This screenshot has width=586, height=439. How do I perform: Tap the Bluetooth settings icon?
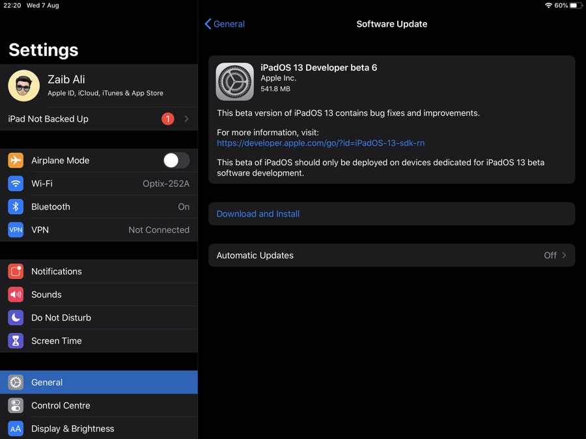click(x=16, y=207)
